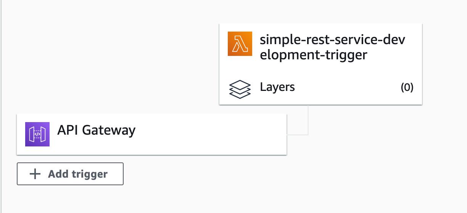Open the Layers row of the function
The width and height of the screenshot is (467, 213).
[320, 87]
